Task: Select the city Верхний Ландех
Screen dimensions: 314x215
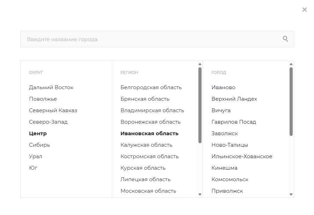Action: coord(234,99)
